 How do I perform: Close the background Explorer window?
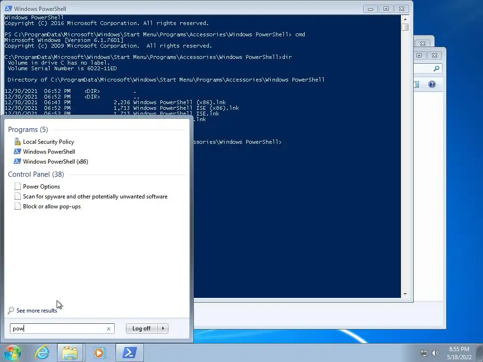(x=434, y=56)
